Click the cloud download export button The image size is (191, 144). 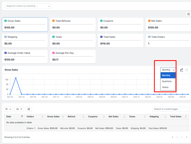coord(19,109)
